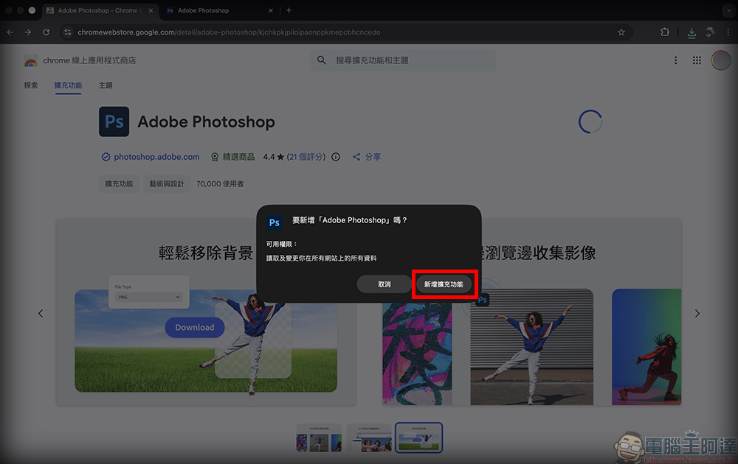Click the 取消 cancel button
This screenshot has height=464, width=738.
coord(384,284)
